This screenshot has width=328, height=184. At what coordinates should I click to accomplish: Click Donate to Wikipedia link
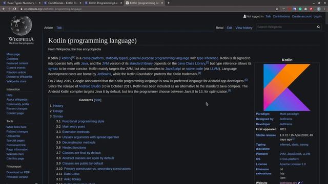pyautogui.click(x=19, y=77)
